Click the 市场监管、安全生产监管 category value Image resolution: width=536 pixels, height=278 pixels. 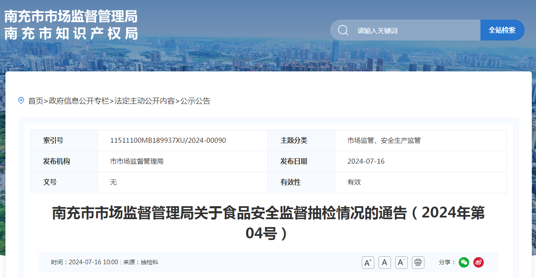point(384,141)
